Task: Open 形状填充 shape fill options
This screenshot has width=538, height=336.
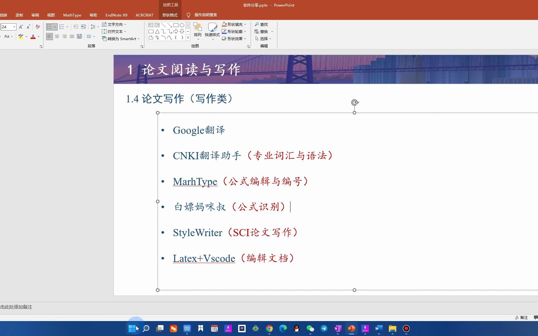Action: [234, 24]
